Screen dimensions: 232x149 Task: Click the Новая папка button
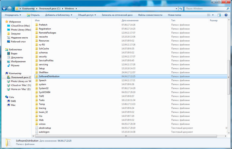pos(174,15)
